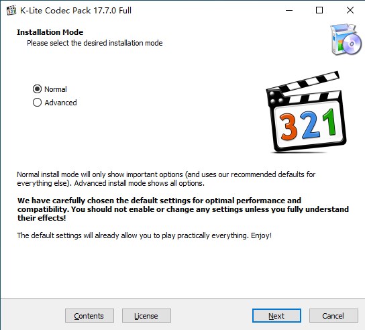This screenshot has width=365, height=330.
Task: Click the 'K-Lite Codec Pack 17.7.0 Full' title text
Action: click(76, 11)
